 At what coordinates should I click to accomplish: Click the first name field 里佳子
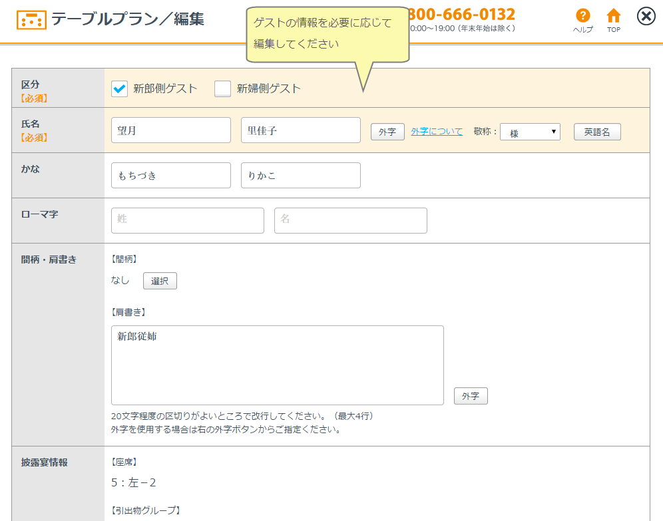coord(301,130)
